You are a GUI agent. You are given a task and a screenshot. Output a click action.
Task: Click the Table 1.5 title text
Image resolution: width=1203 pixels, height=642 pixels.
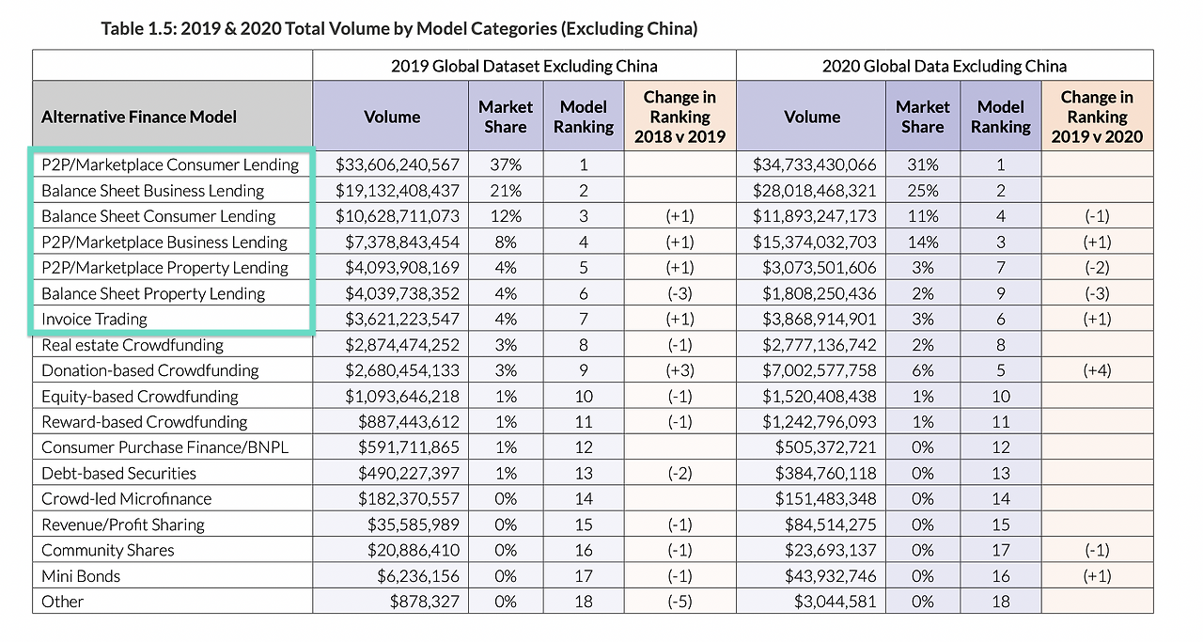click(399, 29)
